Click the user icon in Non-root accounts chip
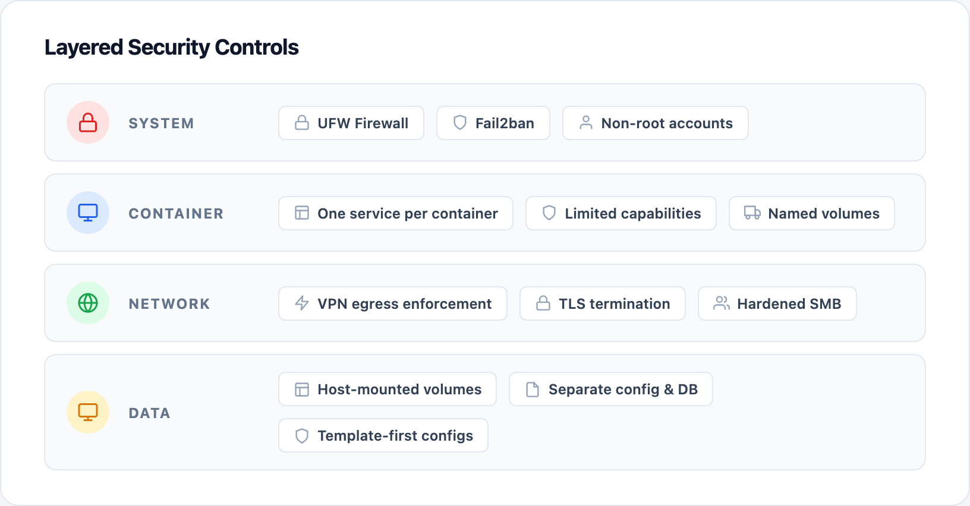Image resolution: width=970 pixels, height=506 pixels. [586, 123]
